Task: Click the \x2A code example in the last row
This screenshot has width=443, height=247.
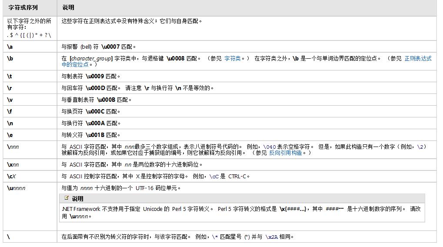Action: [272, 237]
